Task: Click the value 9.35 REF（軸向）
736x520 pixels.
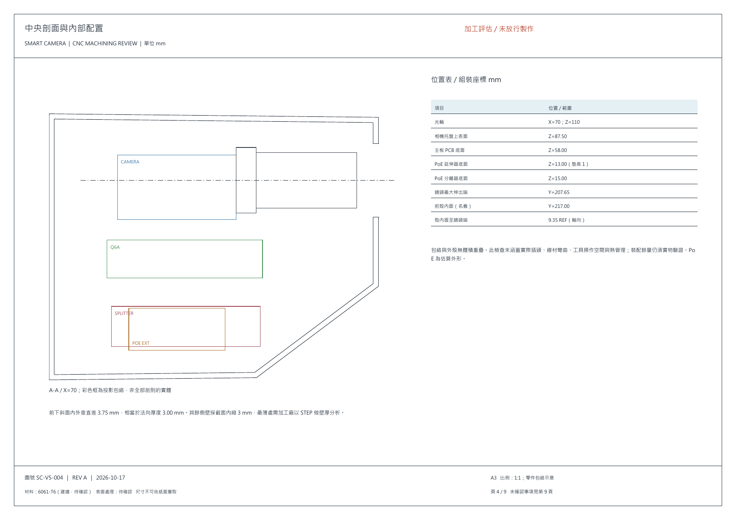Action: [567, 220]
